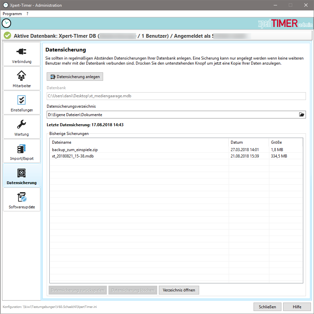Open the Verbindung section with plug icon

coord(21,52)
